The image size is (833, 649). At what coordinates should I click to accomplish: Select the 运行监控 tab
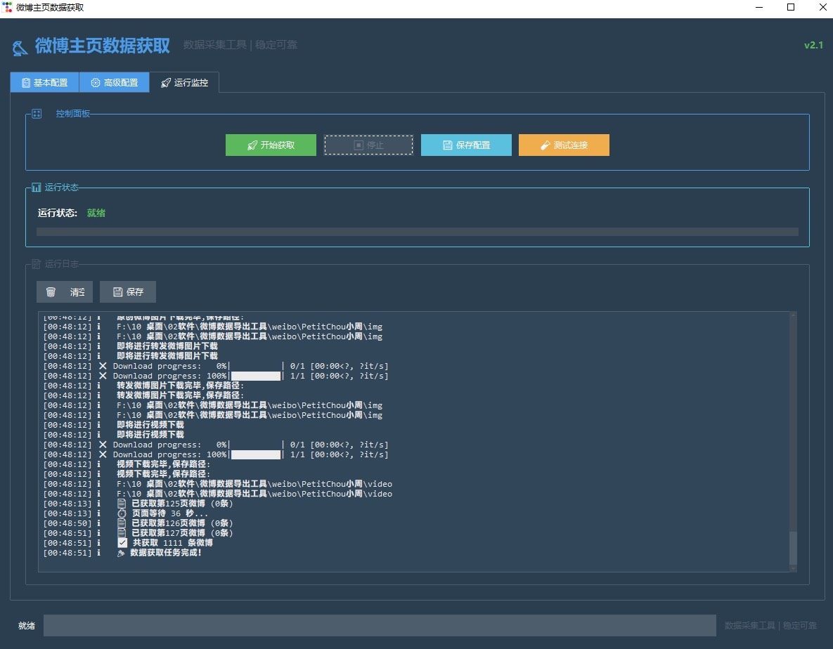click(184, 82)
